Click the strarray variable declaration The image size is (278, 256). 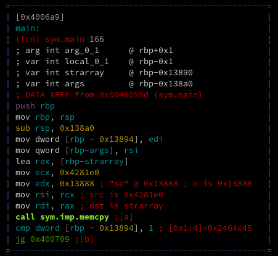pyautogui.click(x=104, y=73)
